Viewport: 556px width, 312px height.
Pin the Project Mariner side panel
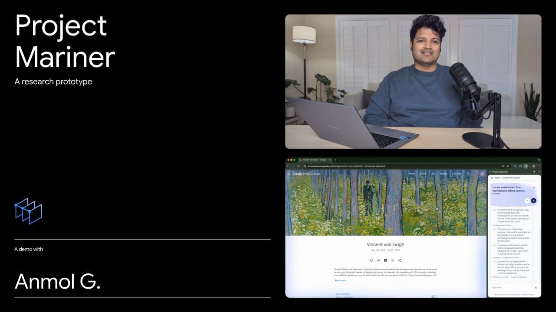[534, 172]
